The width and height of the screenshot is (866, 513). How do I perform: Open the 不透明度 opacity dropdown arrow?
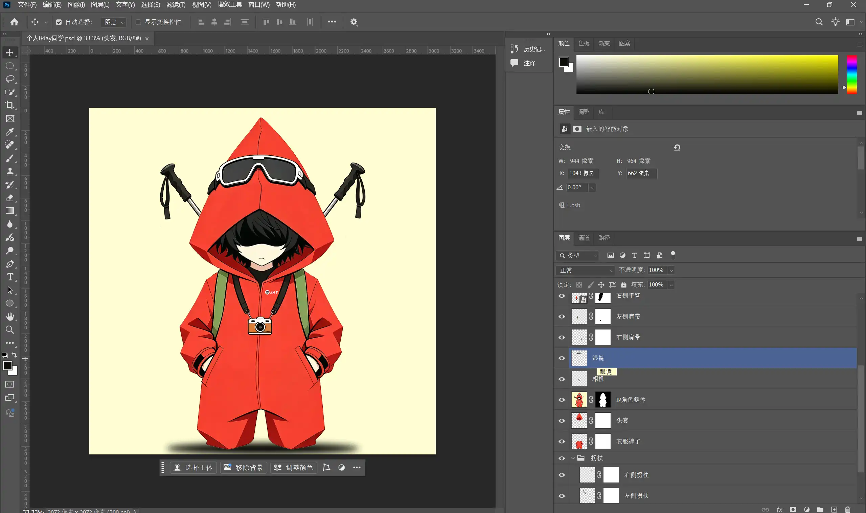[671, 270]
